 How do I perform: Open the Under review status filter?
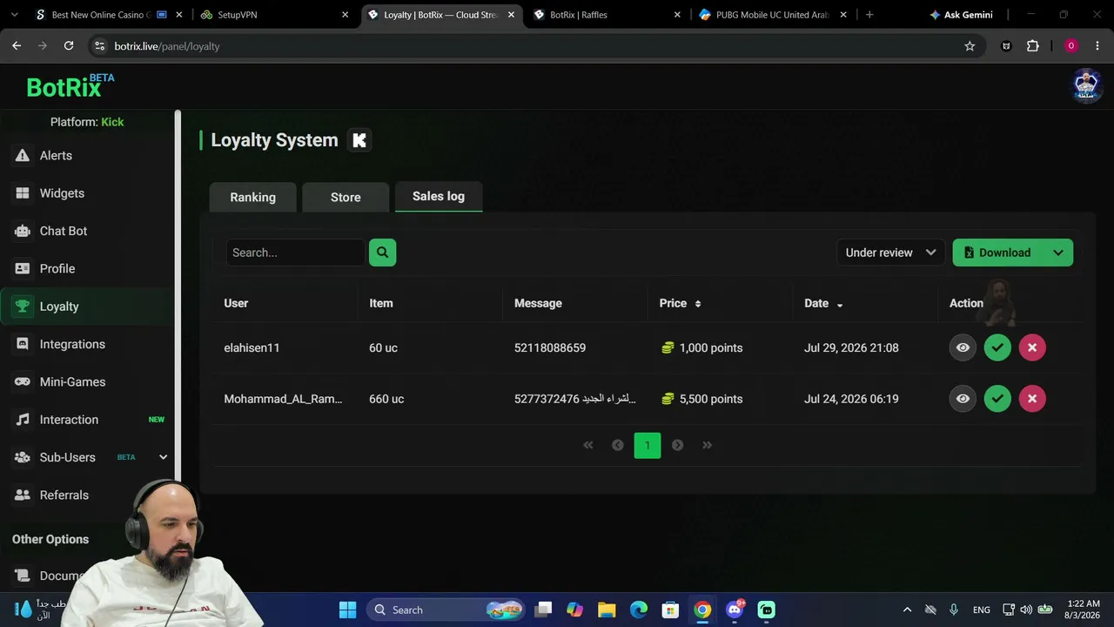pyautogui.click(x=890, y=253)
